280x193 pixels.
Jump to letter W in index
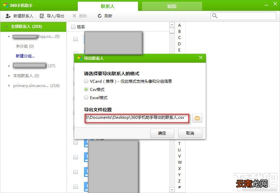point(180,162)
